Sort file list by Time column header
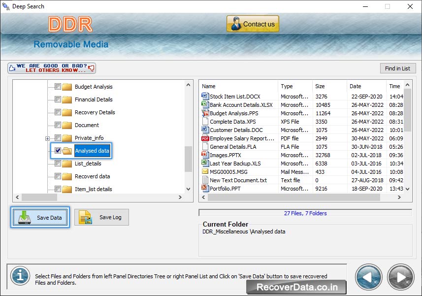 [395, 86]
